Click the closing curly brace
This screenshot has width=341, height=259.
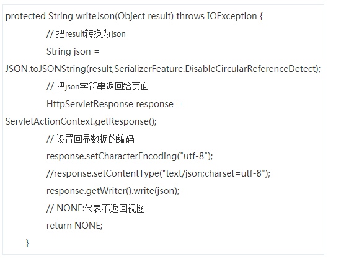[27, 243]
